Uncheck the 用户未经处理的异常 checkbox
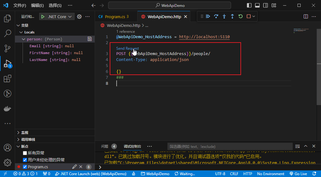This screenshot has height=177, width=321. coord(25,160)
